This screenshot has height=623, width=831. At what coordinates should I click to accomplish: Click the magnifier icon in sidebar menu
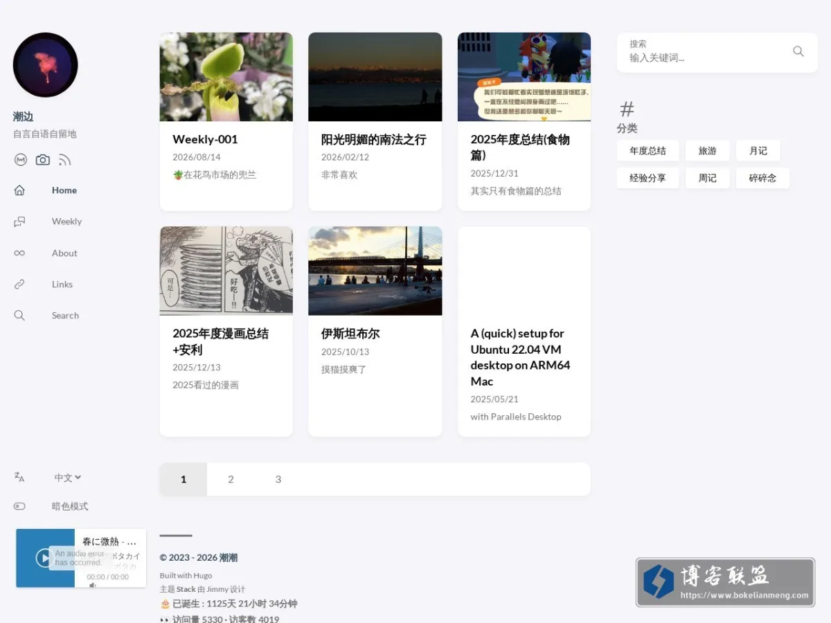click(x=19, y=316)
